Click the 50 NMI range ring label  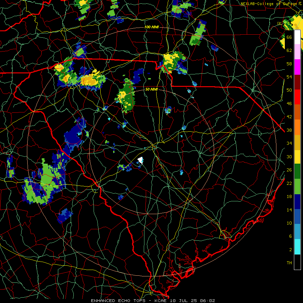pos(151,89)
